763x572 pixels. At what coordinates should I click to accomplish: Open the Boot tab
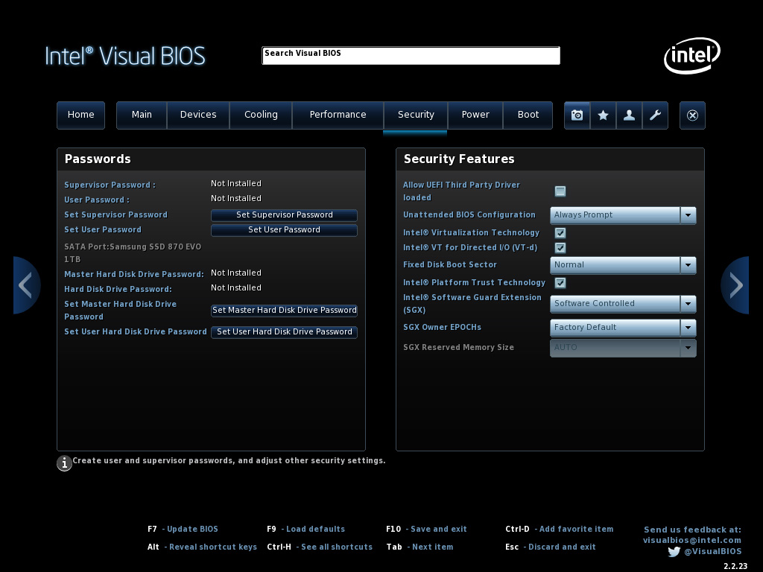[528, 115]
